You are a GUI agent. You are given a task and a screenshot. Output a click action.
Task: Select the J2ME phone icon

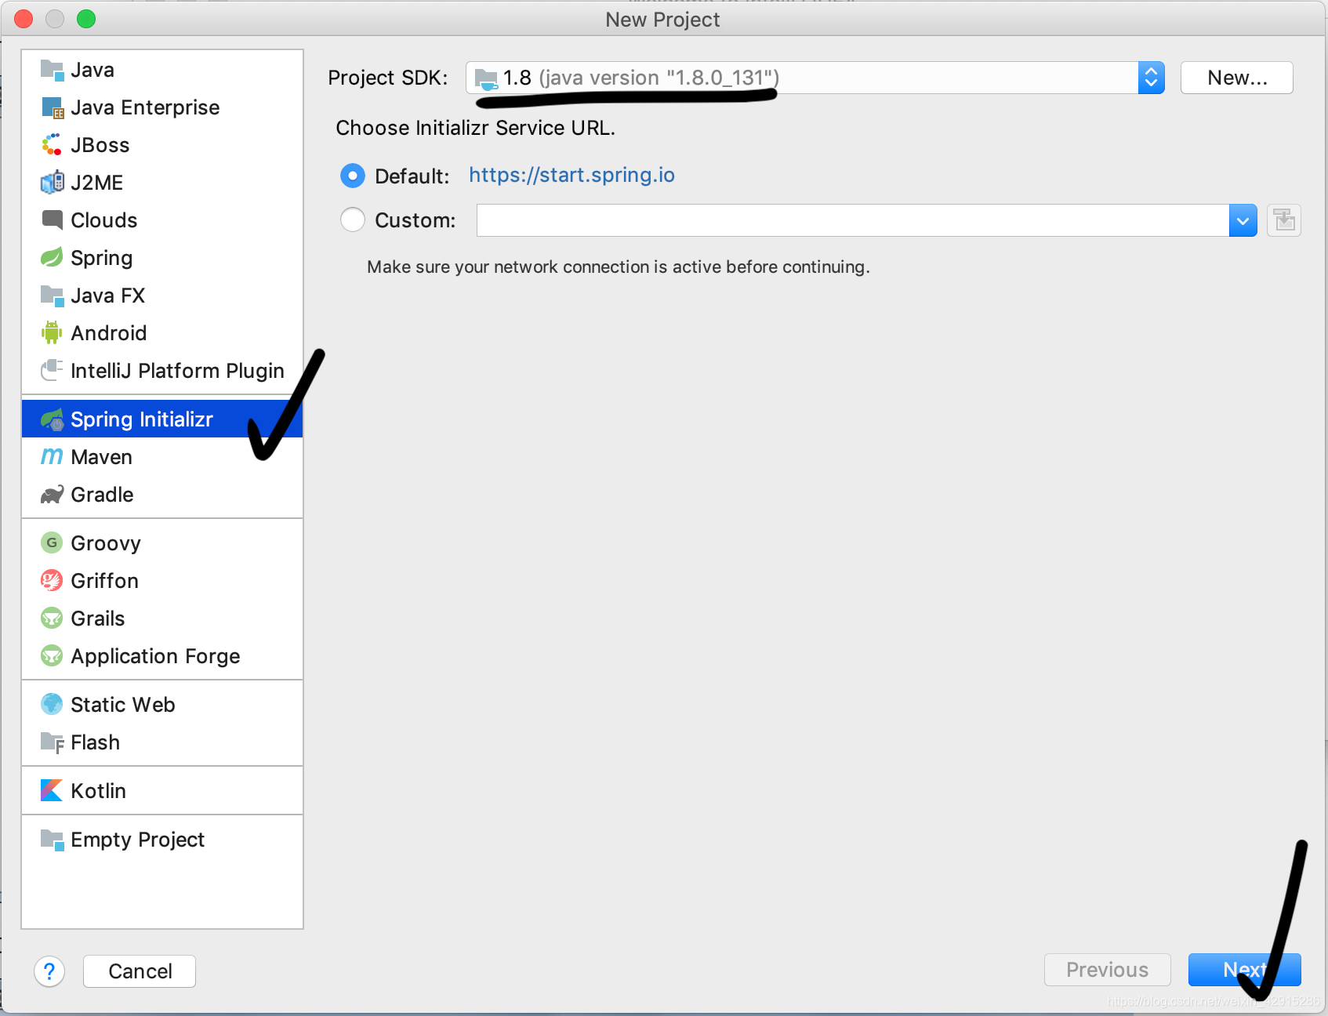pyautogui.click(x=52, y=183)
